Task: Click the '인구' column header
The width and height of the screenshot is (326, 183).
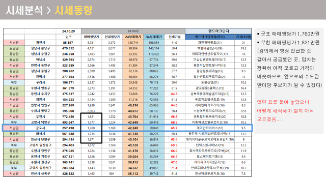Action: (68, 37)
